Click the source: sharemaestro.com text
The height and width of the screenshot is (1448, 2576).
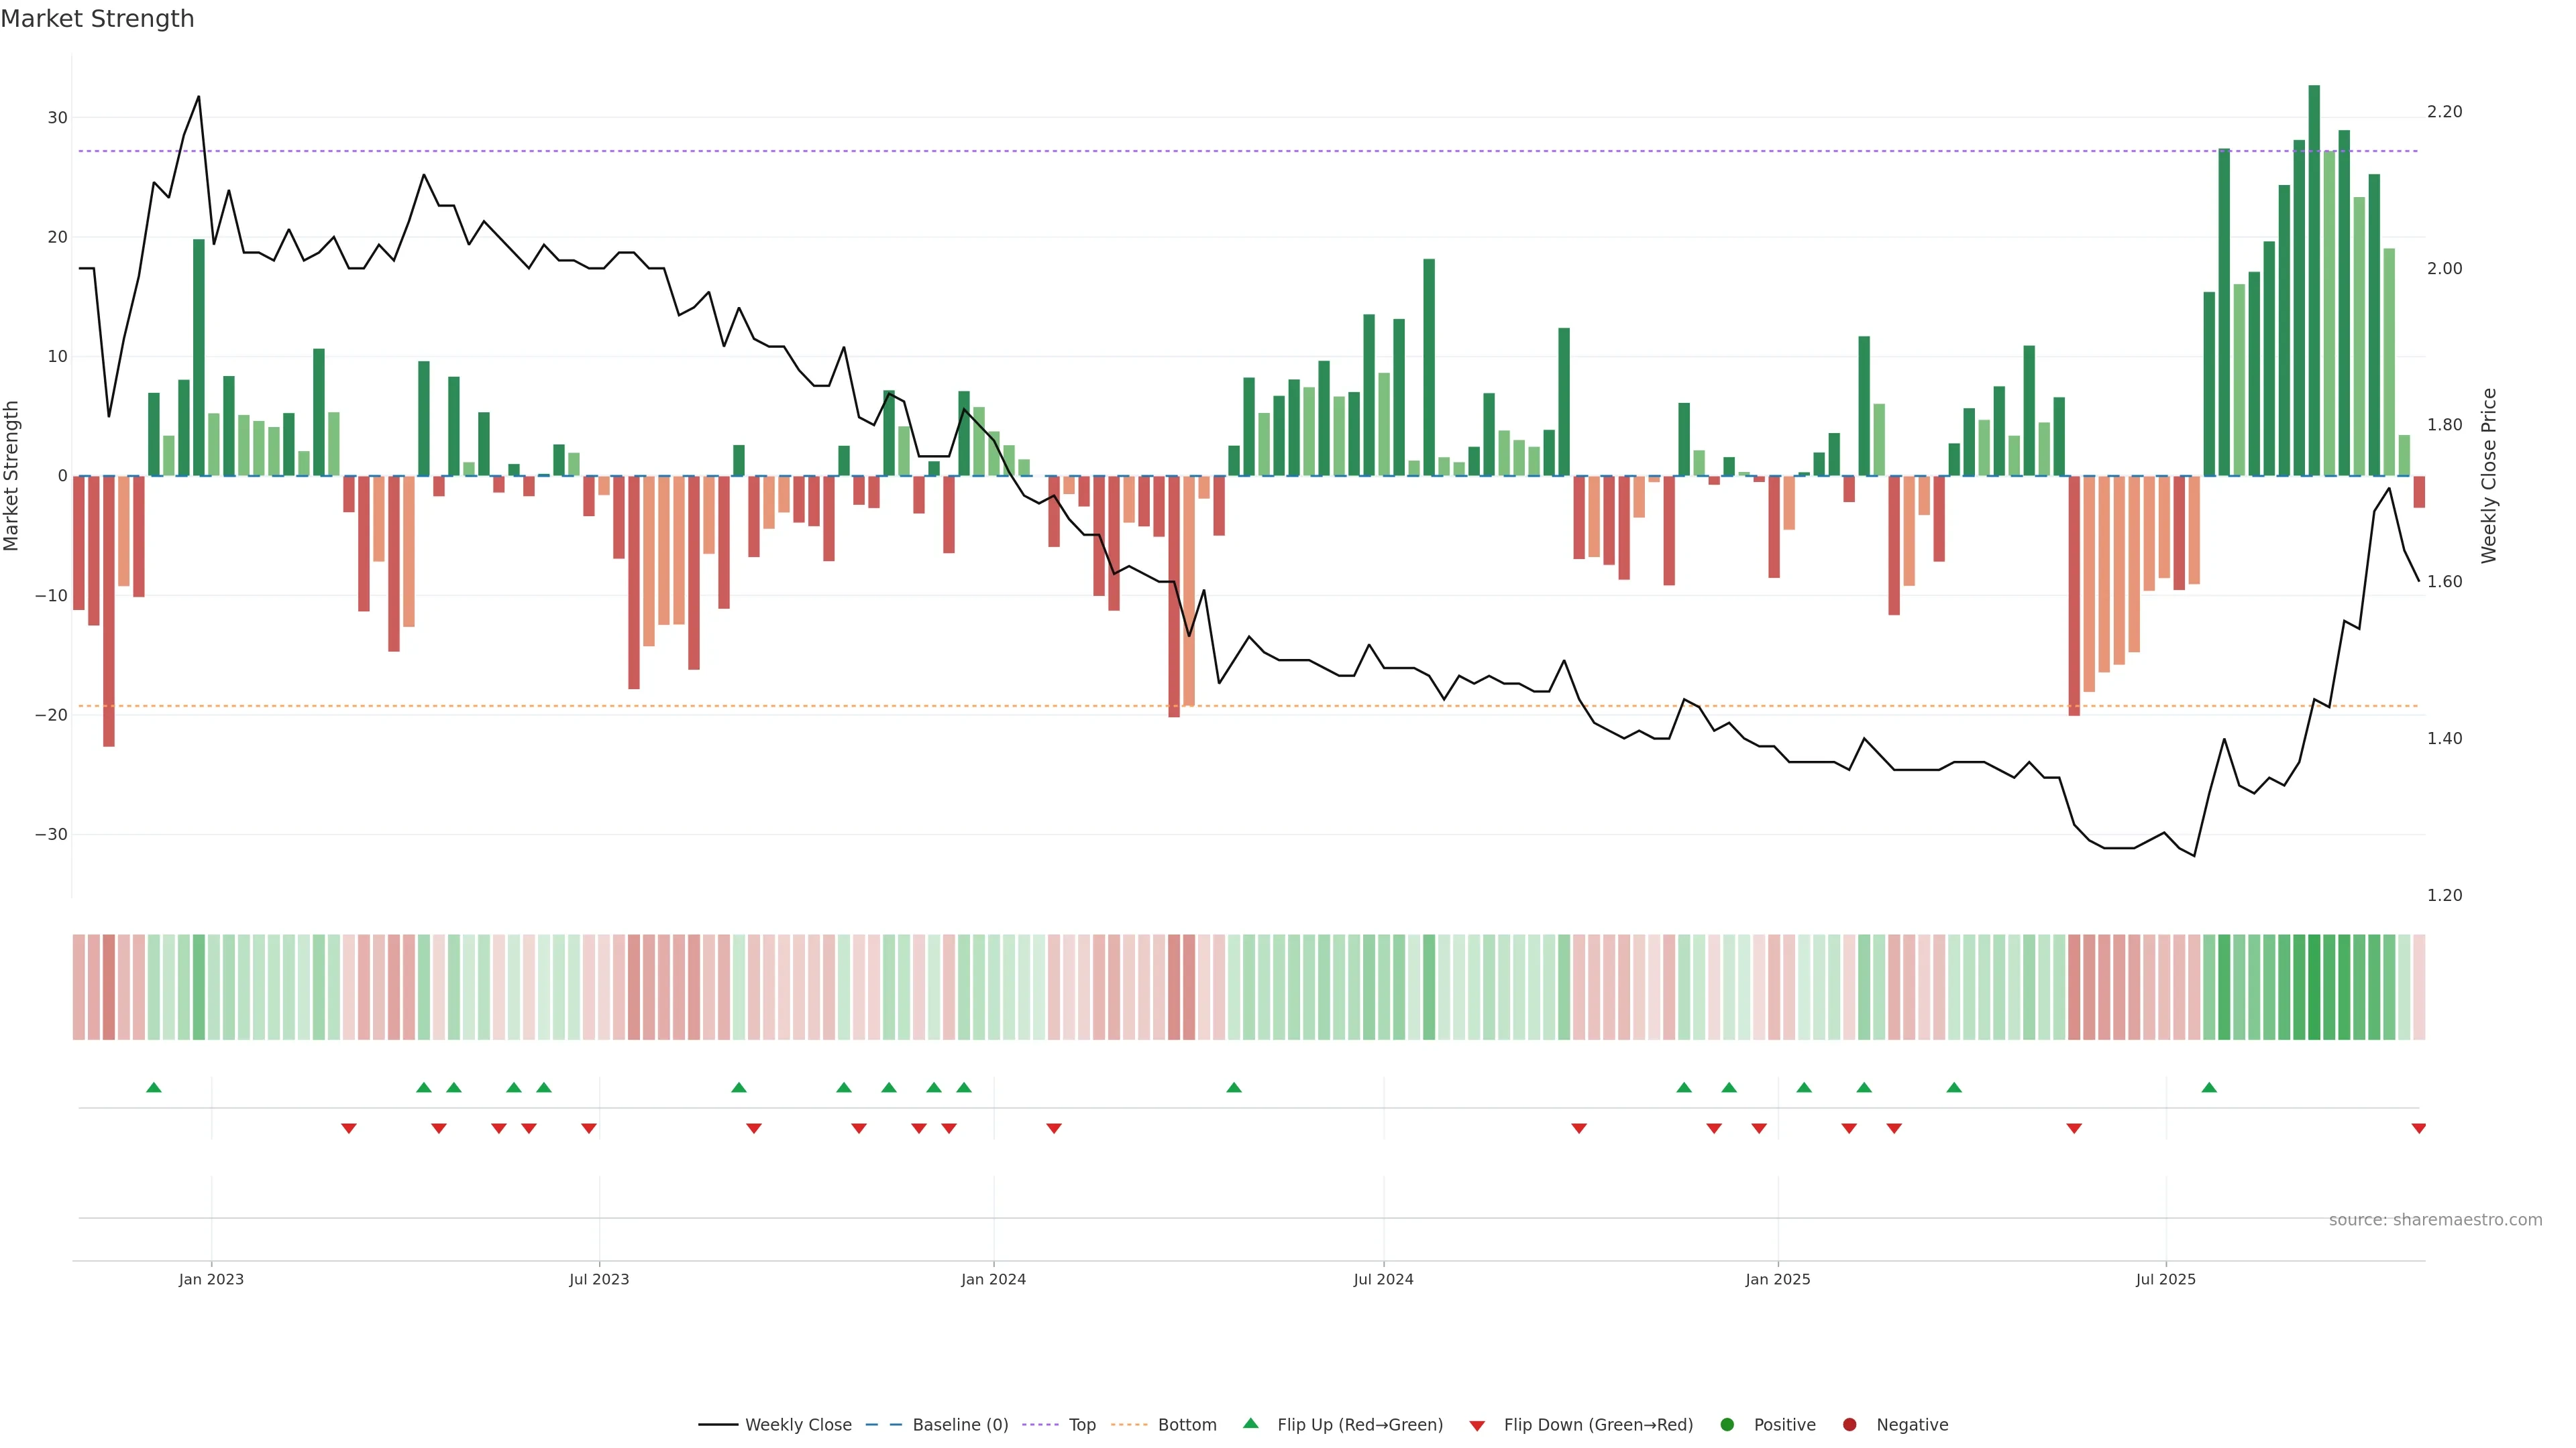[2435, 1219]
